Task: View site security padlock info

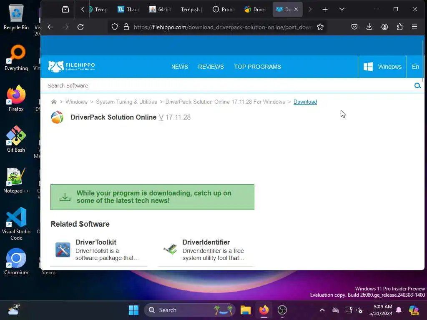Action: (x=126, y=27)
